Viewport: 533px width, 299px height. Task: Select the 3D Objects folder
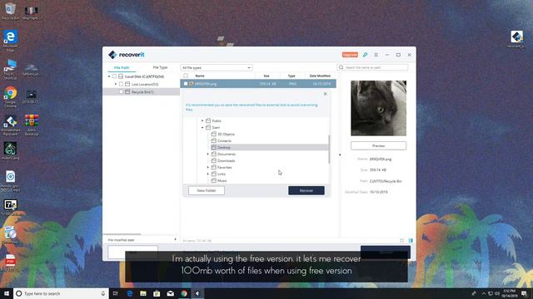226,135
